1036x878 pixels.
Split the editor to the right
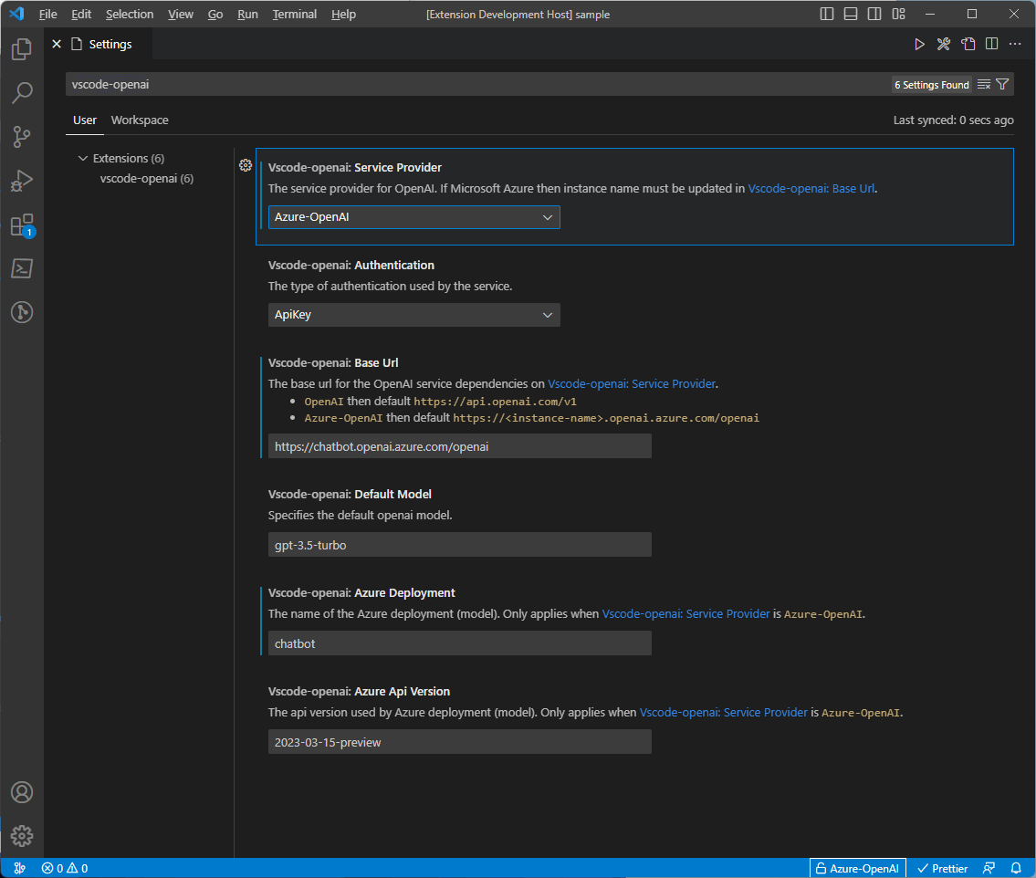[x=992, y=44]
